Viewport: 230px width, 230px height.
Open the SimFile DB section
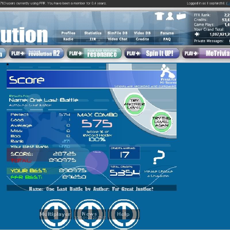click(117, 33)
